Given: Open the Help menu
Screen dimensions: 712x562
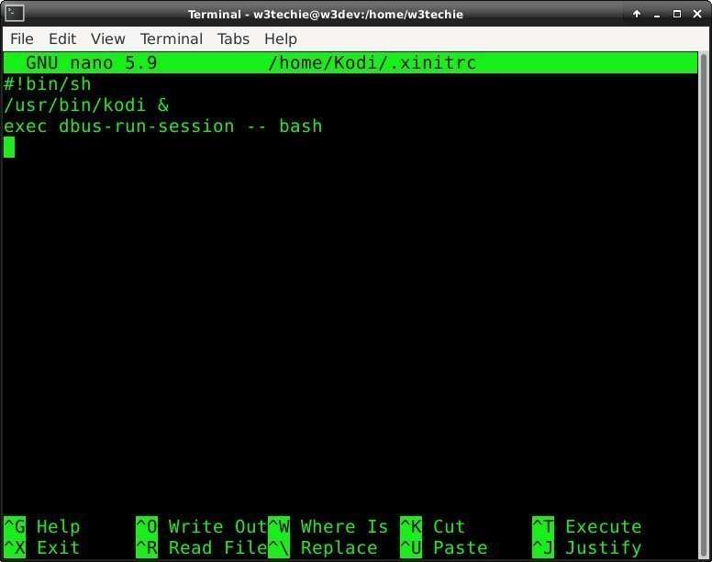Looking at the screenshot, I should pos(280,39).
